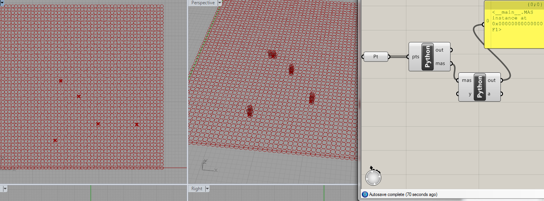Screen dimensions: 544x201
Task: Click the pts input on first Python component
Action: 415,57
